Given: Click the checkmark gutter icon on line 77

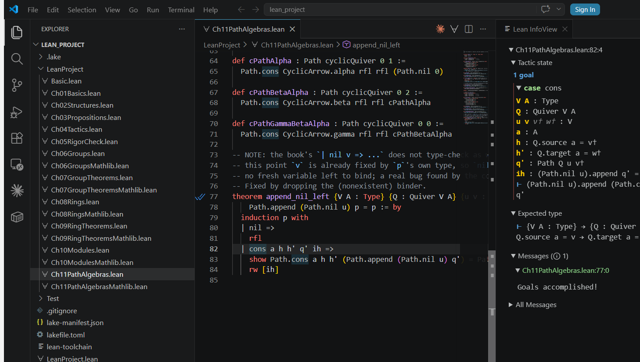Looking at the screenshot, I should (200, 197).
